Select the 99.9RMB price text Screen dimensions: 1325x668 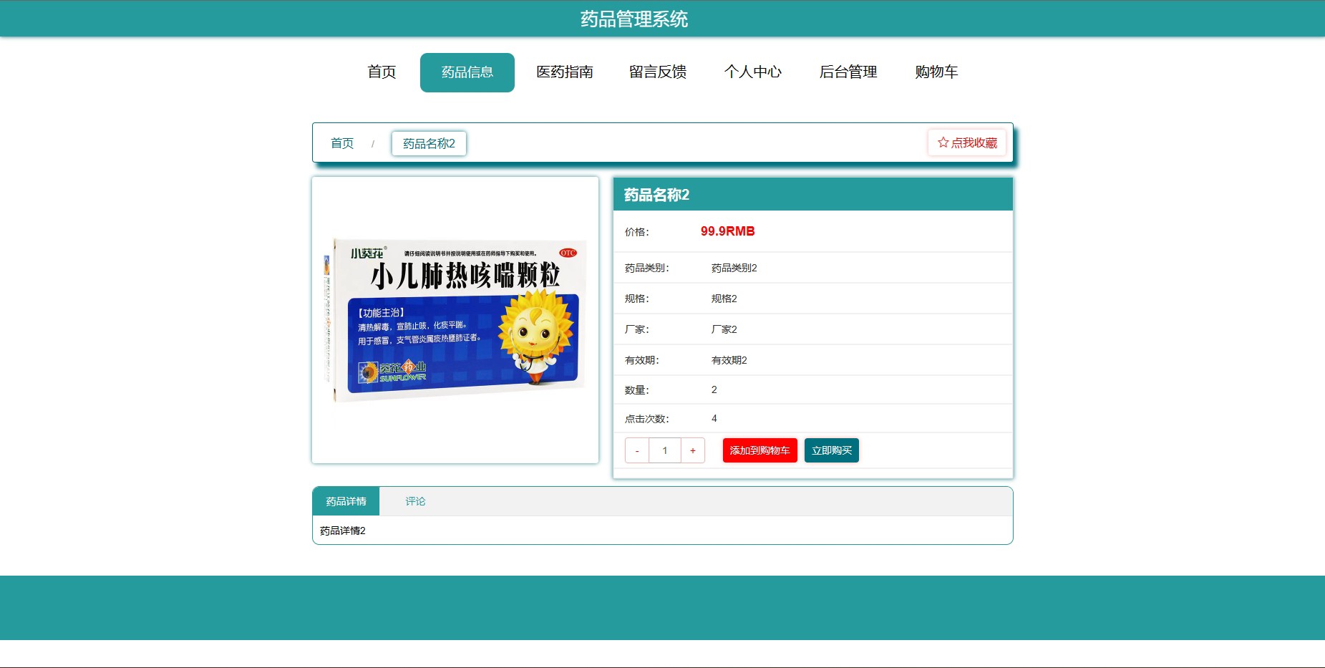727,231
